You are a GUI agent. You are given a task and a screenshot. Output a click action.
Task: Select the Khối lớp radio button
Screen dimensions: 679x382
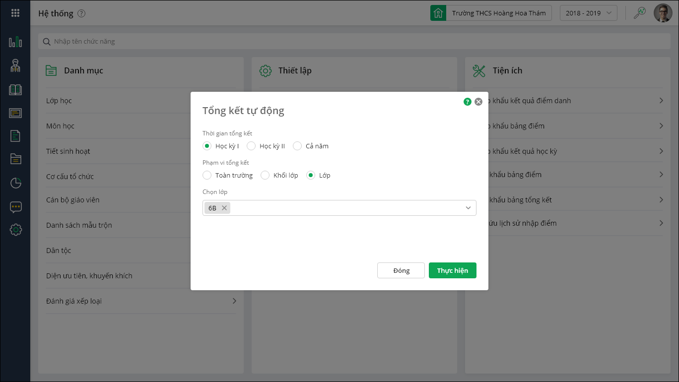(265, 175)
